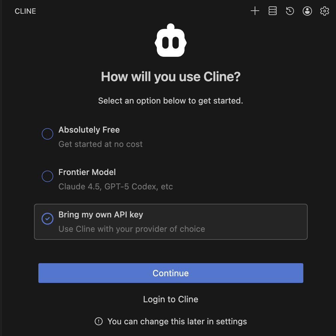Select the Absolutely Free radio button
336x336 pixels.
click(x=48, y=134)
